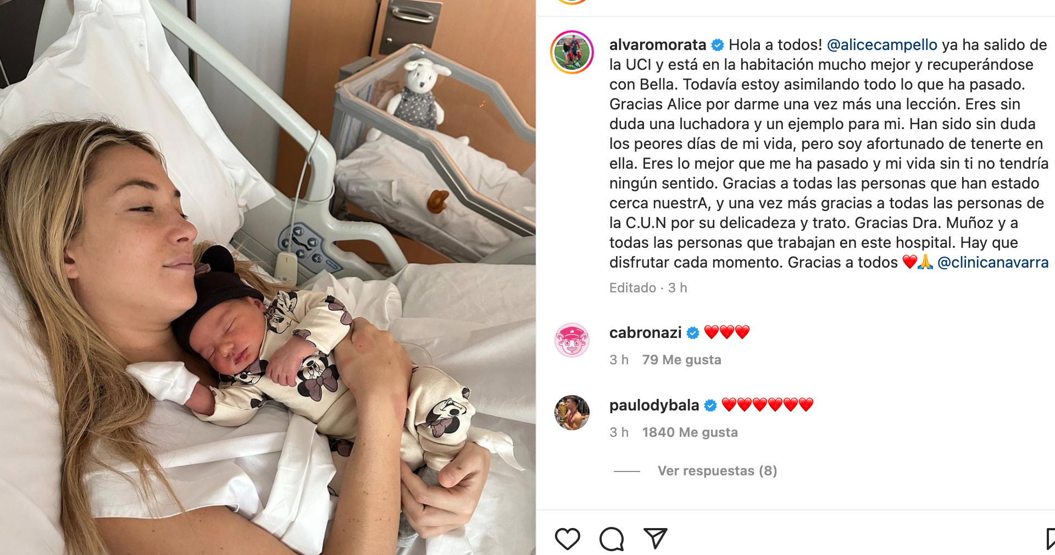Click alvaromorata verified badge
Screen dimensions: 1055x555
click(718, 45)
